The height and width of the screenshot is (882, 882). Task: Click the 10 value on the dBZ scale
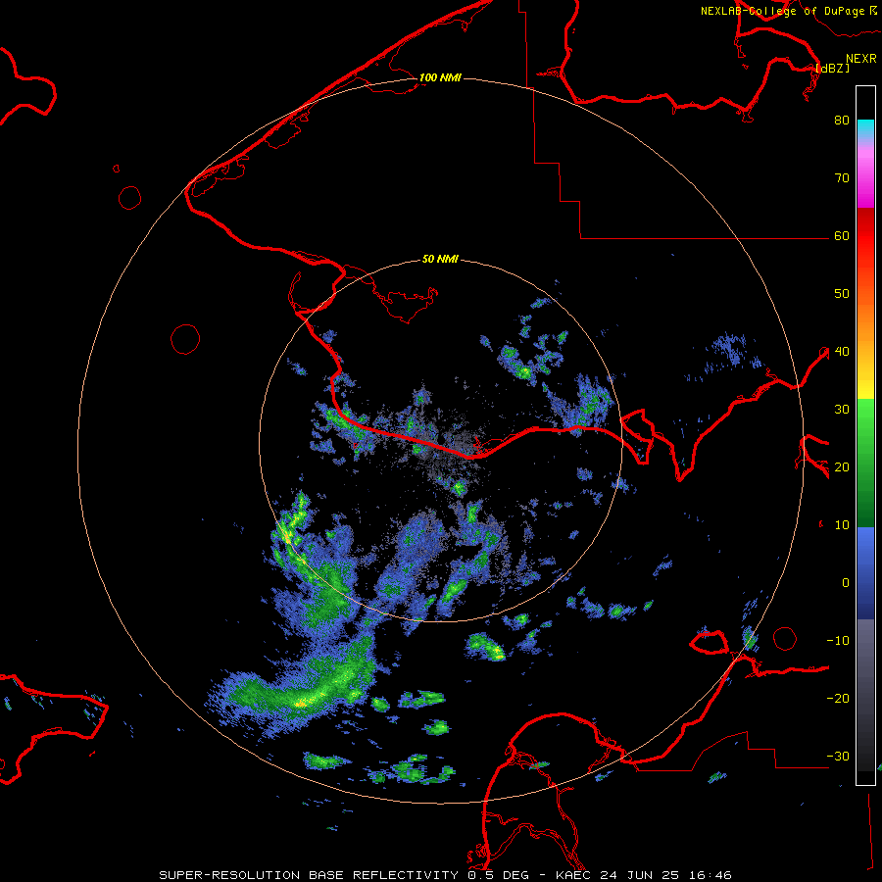tap(842, 525)
